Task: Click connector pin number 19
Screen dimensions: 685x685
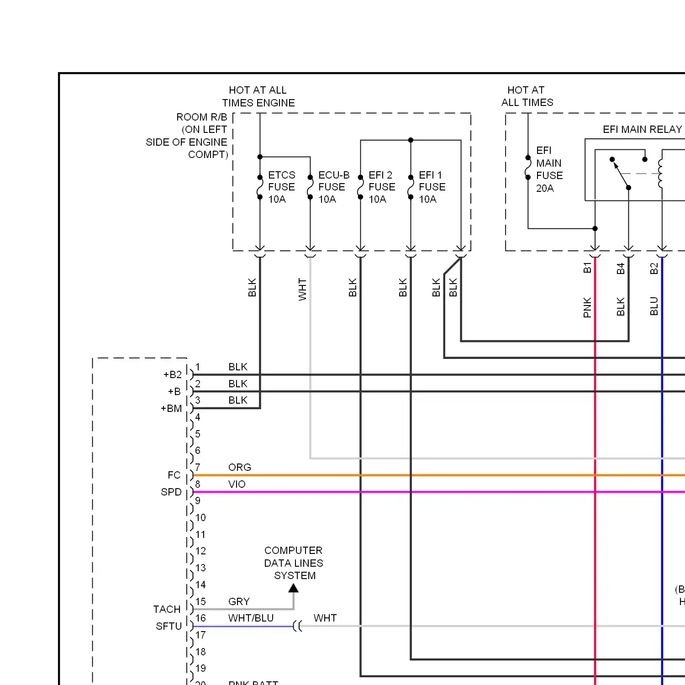Action: [200, 668]
